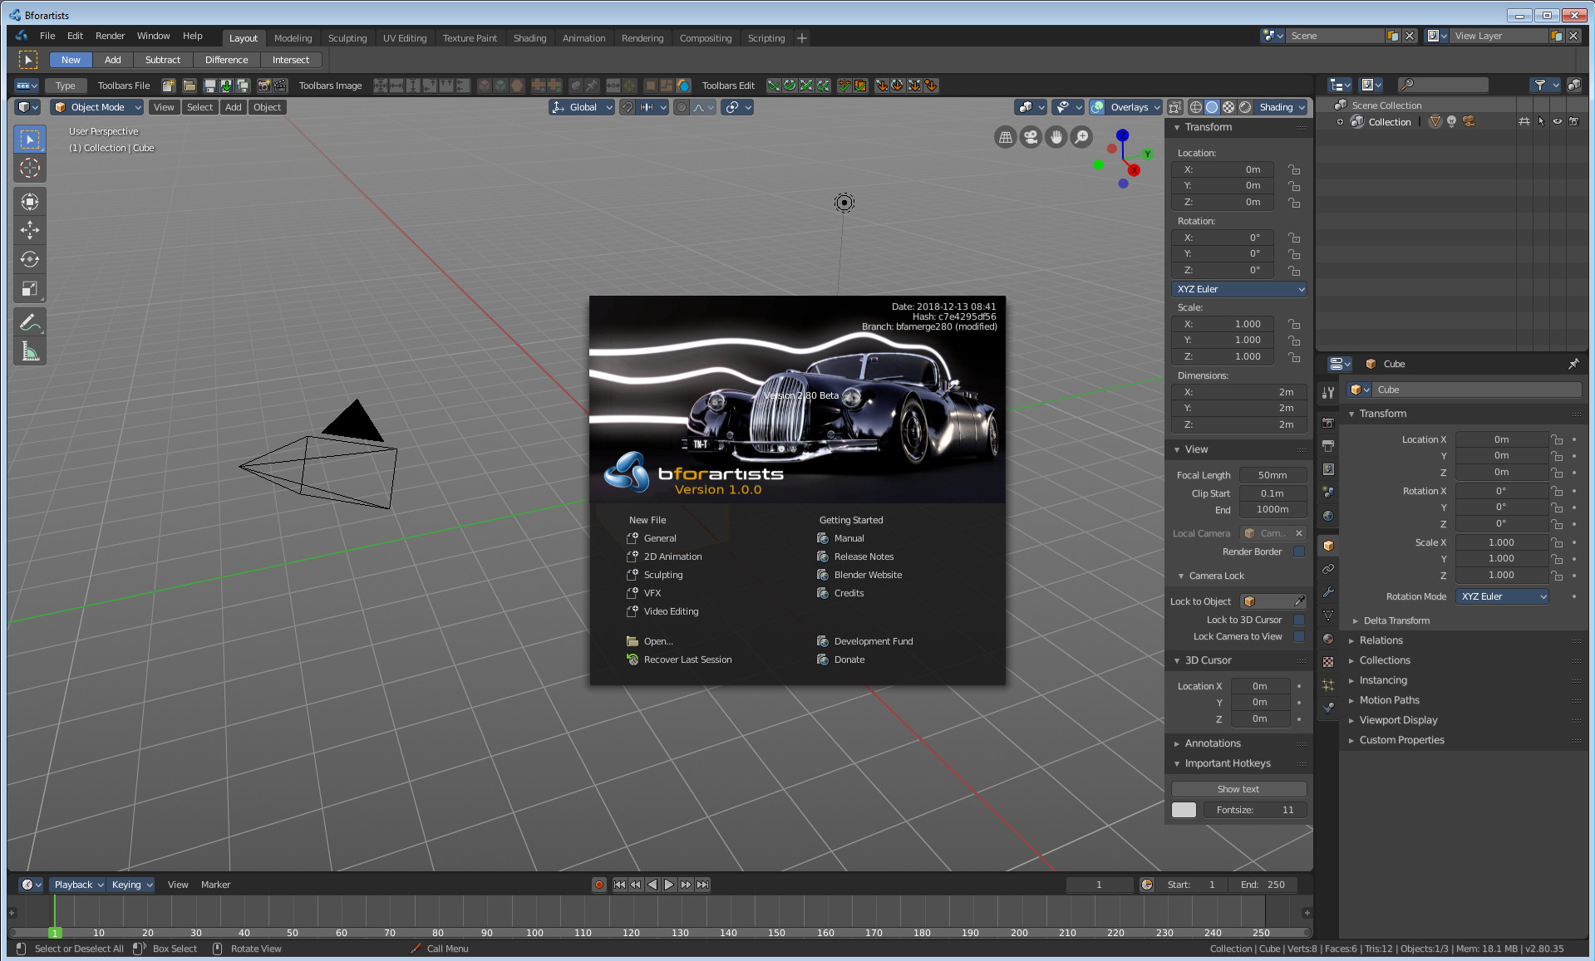Select the Rotate tool
The image size is (1595, 961).
click(x=30, y=259)
